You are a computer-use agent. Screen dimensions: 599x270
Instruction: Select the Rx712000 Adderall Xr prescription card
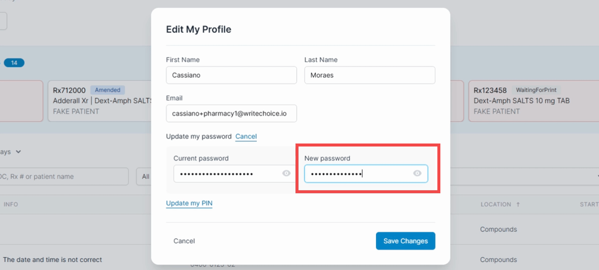click(x=100, y=101)
